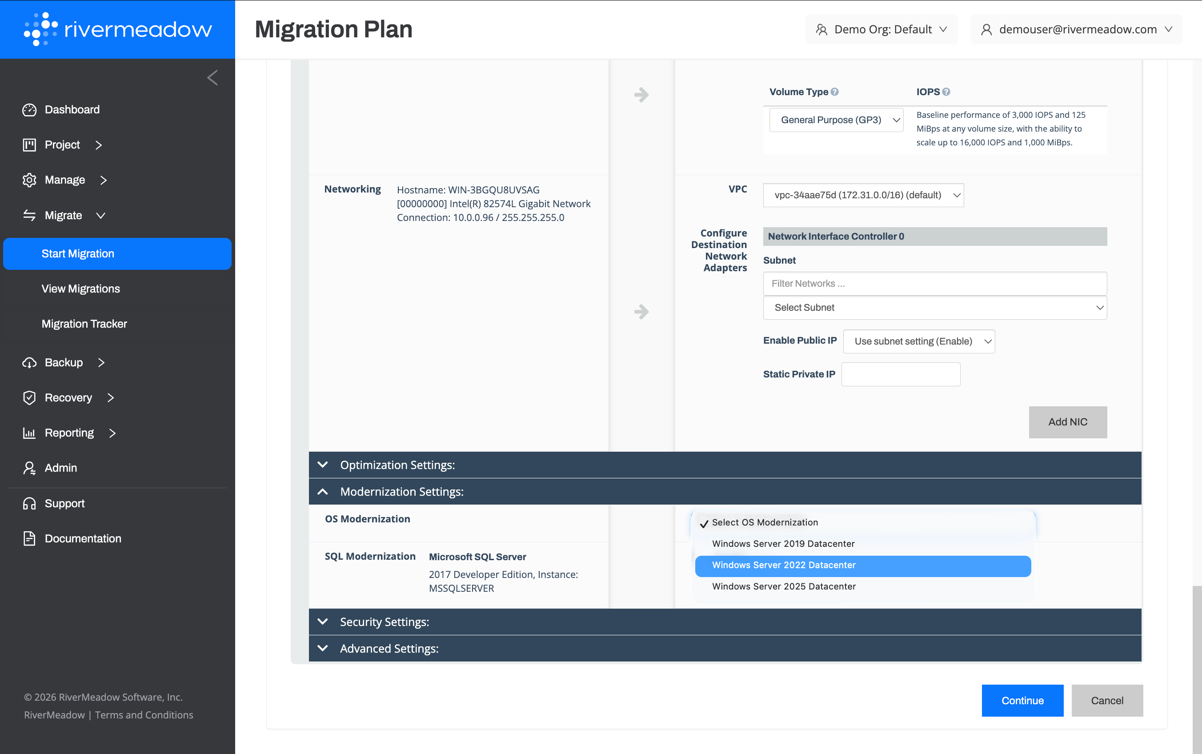Click the Project board icon
The height and width of the screenshot is (754, 1202).
(29, 144)
